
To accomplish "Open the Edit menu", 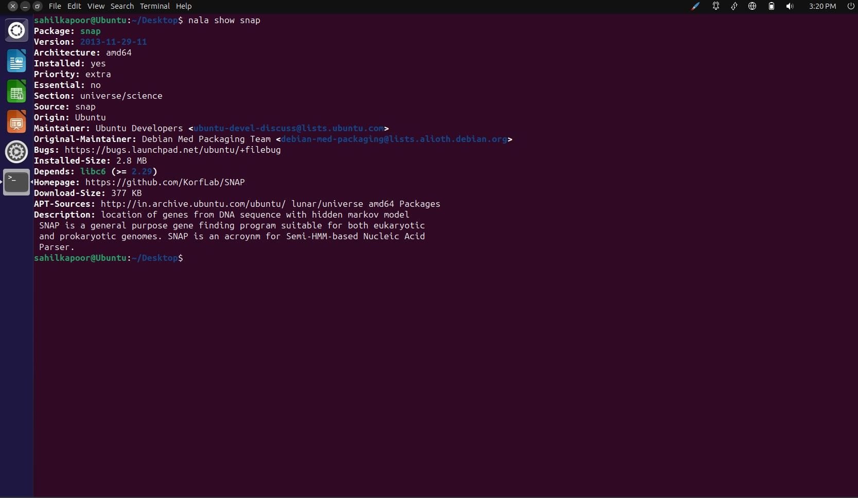I will (x=74, y=6).
